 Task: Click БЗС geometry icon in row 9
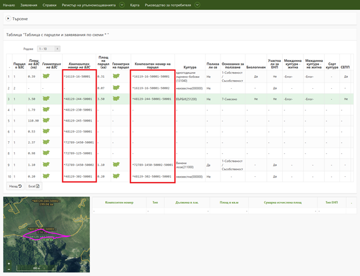(x=46, y=164)
